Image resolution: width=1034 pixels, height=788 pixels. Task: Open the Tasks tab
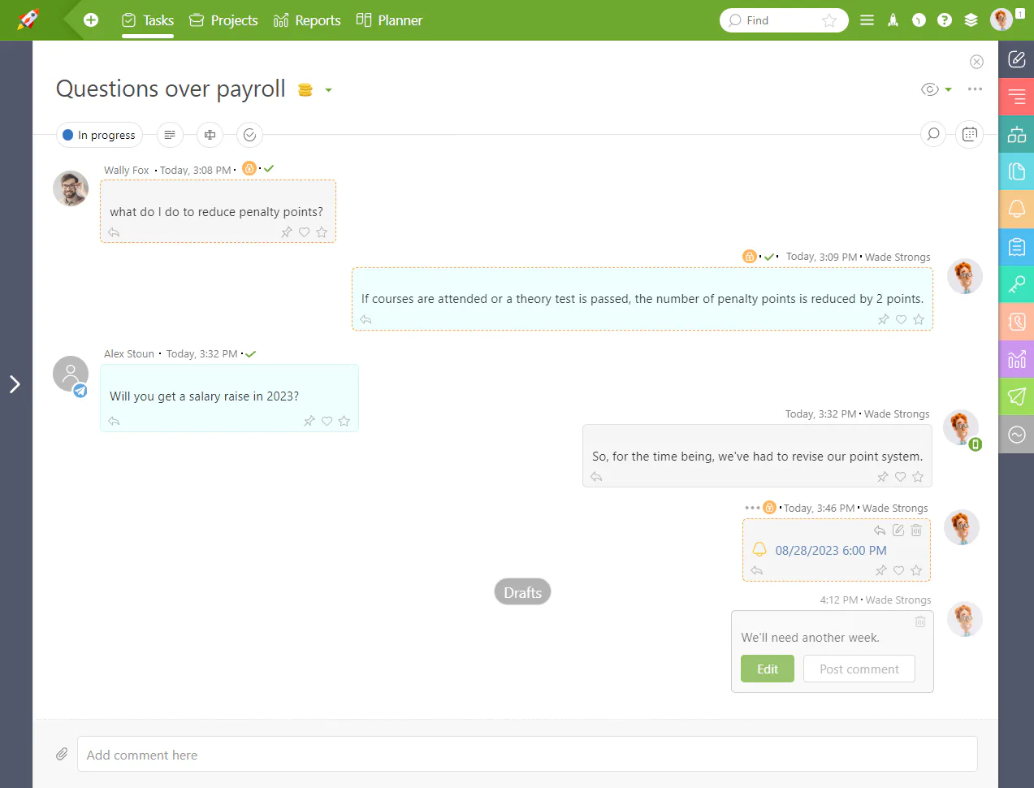pyautogui.click(x=148, y=20)
